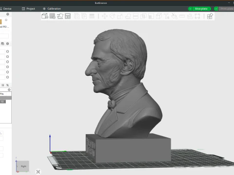This screenshot has width=234, height=175.
Task: Open the Slice plate dropdown arrow
Action: [x=190, y=9]
